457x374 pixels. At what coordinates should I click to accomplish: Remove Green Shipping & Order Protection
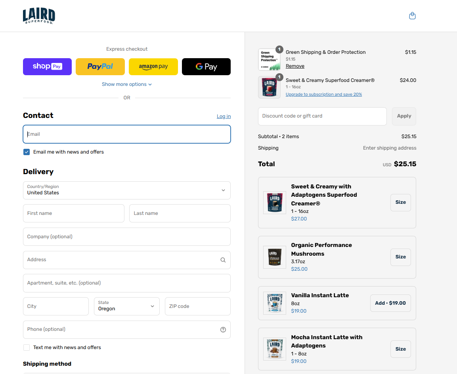295,66
